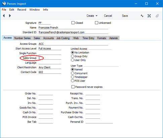Enable the Unlicensed checkbox
This screenshot has height=138, width=163.
tap(96, 23)
